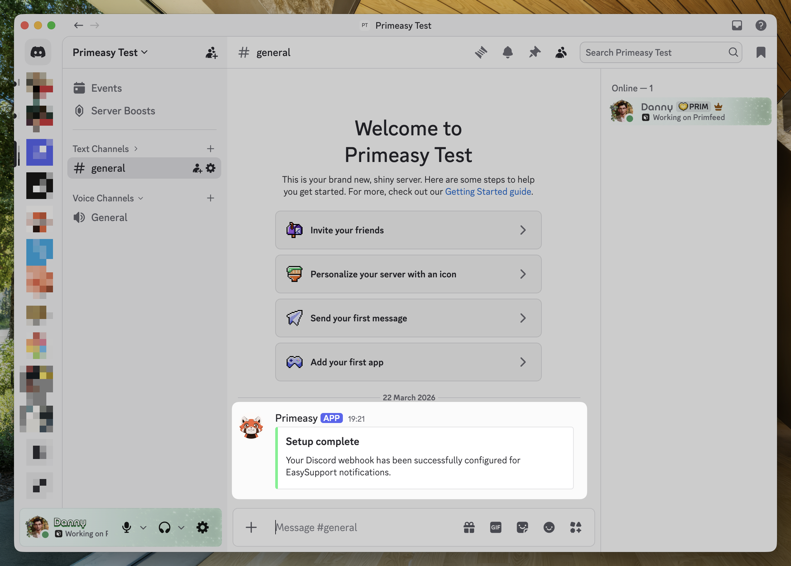Select Server Boosts in sidebar
This screenshot has width=791, height=566.
coord(123,111)
